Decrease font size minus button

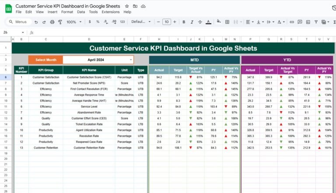coord(158,22)
